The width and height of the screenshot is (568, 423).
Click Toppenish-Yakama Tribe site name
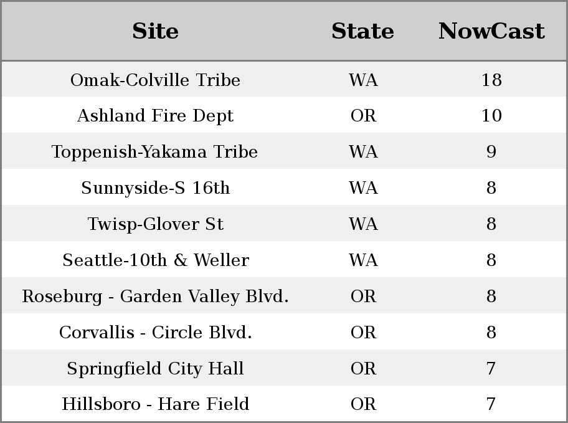(154, 151)
